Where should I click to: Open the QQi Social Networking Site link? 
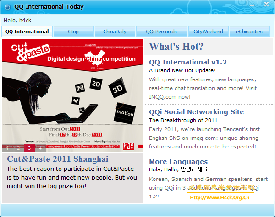coord(197,112)
